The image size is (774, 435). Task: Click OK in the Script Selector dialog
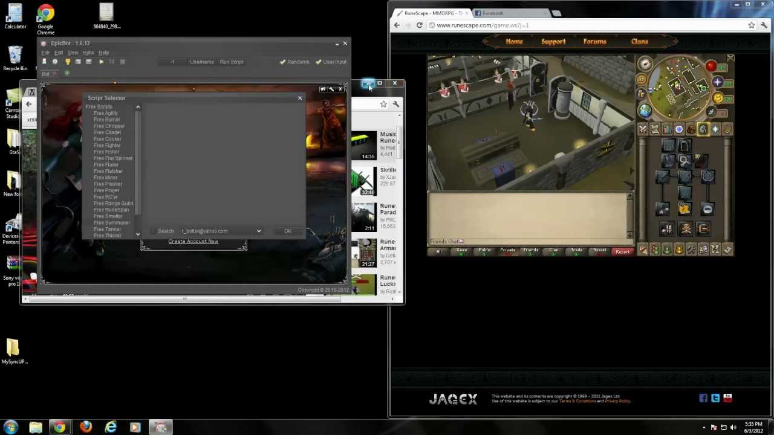288,231
